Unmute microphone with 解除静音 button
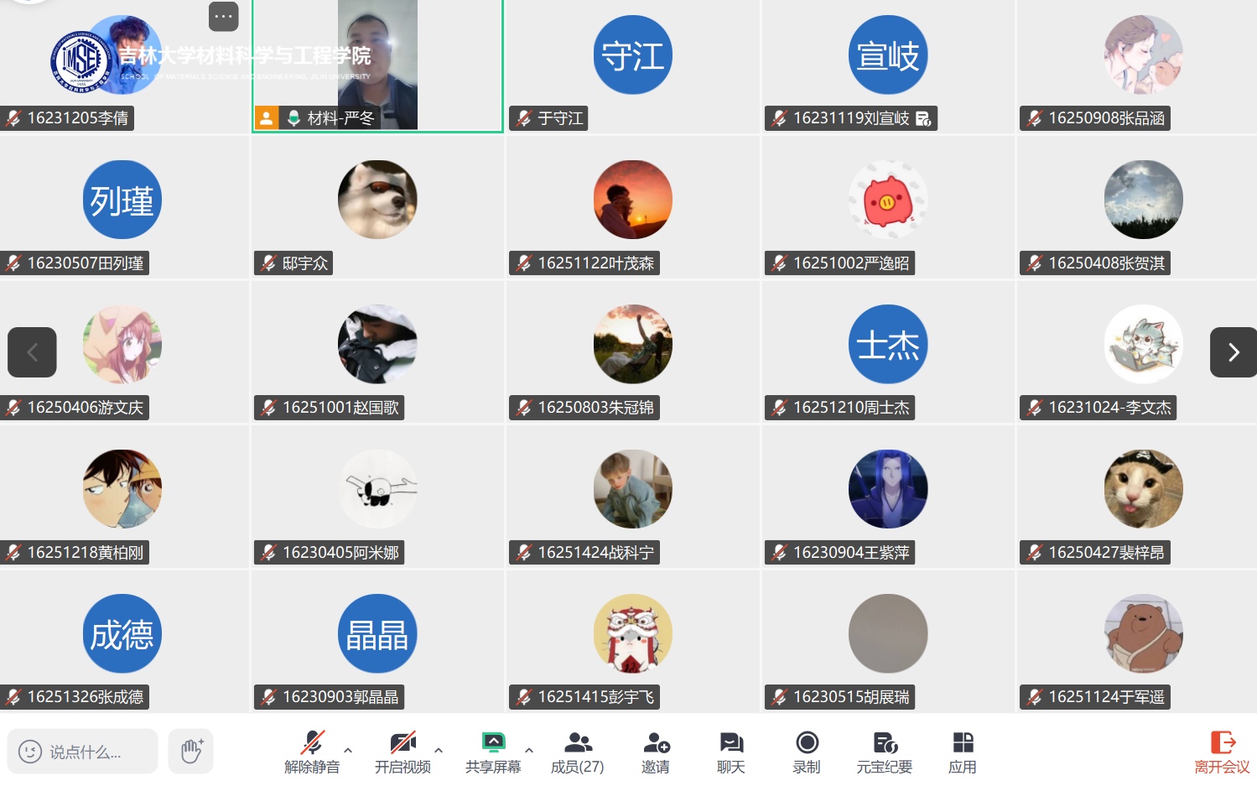This screenshot has height=786, width=1257. (x=312, y=752)
